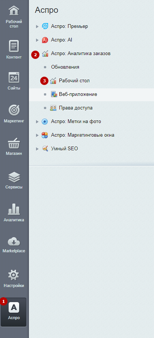
Task: Open the Marketplace cloud icon
Action: [14, 242]
